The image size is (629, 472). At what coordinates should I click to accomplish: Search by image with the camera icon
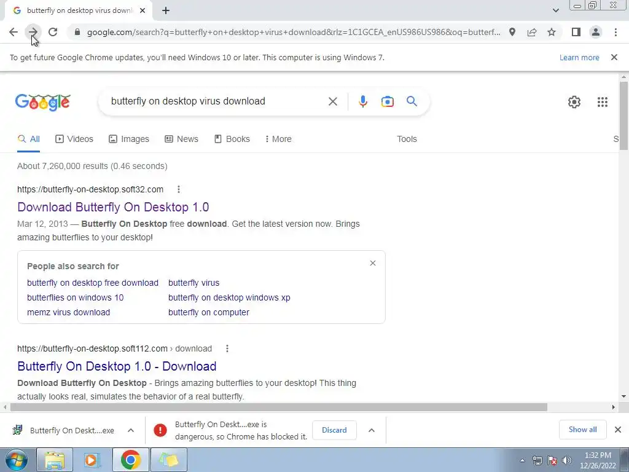coord(387,101)
